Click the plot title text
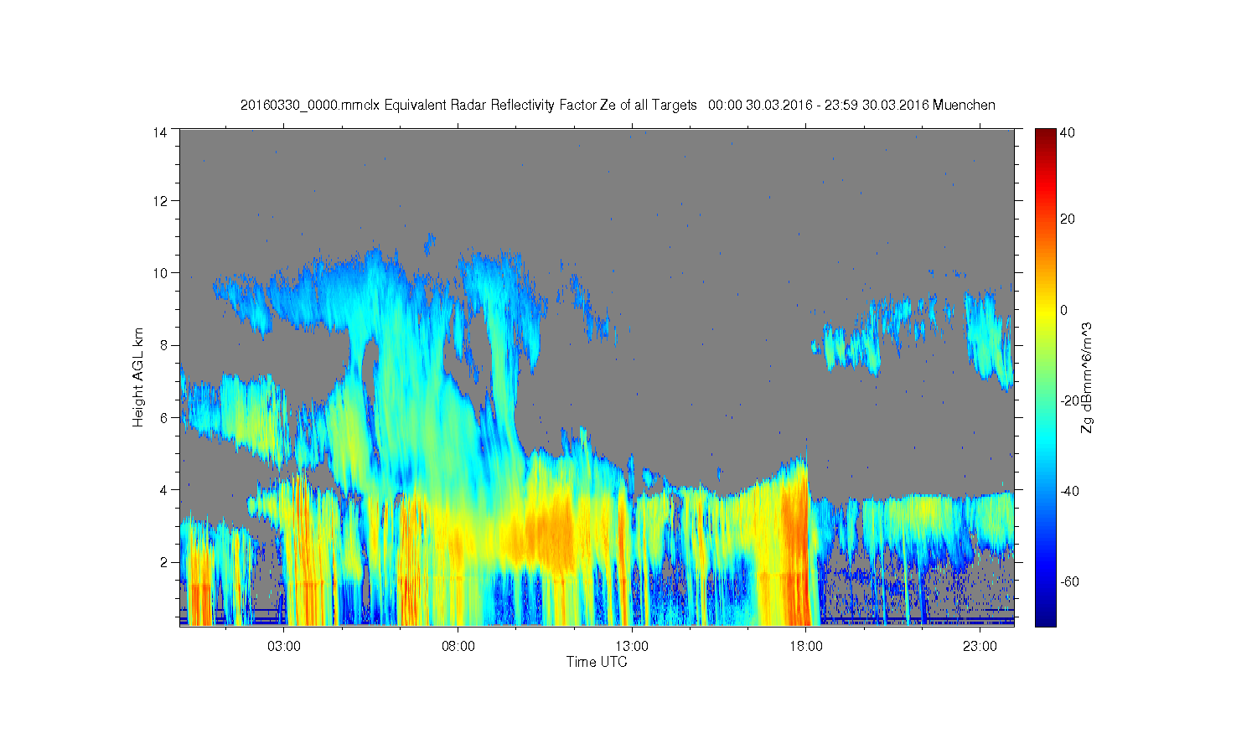 pyautogui.click(x=618, y=105)
